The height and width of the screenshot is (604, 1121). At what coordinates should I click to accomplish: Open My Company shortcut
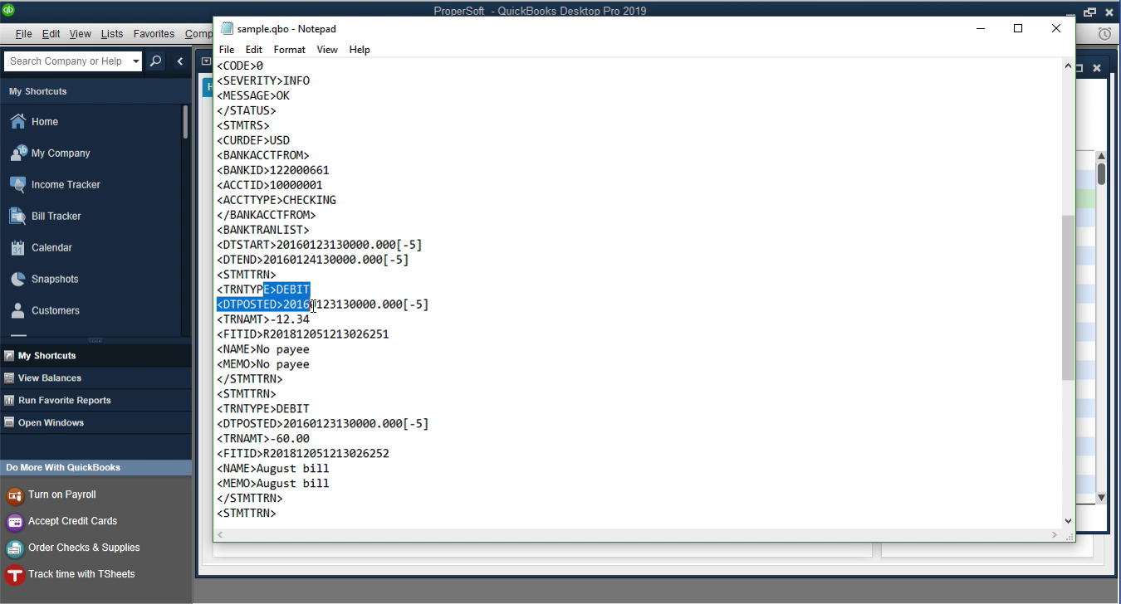coord(61,153)
